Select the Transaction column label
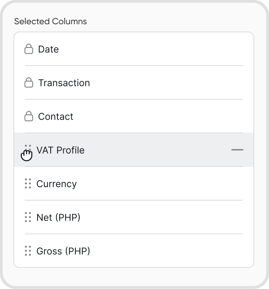This screenshot has height=289, width=269. pyautogui.click(x=64, y=83)
